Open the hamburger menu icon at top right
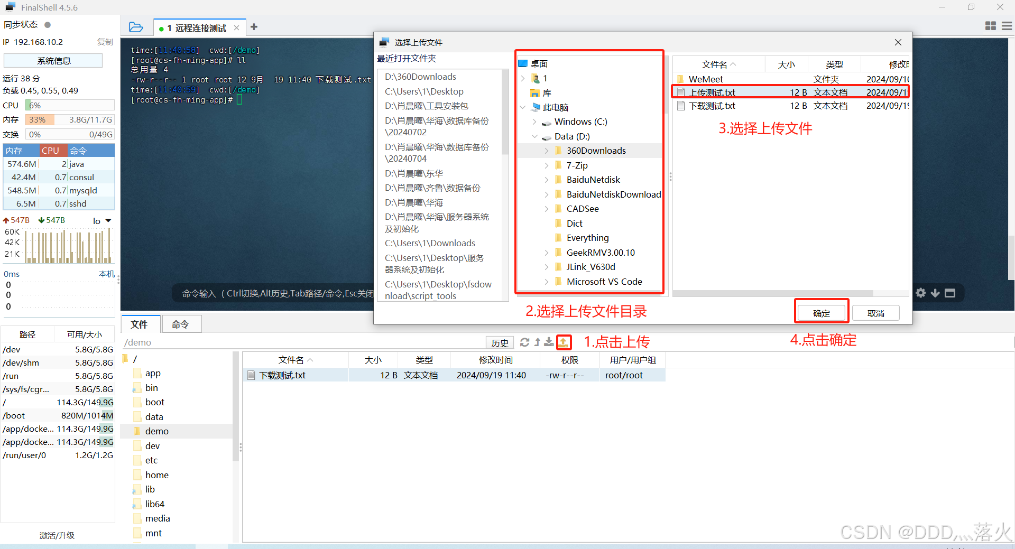 pyautogui.click(x=1007, y=25)
